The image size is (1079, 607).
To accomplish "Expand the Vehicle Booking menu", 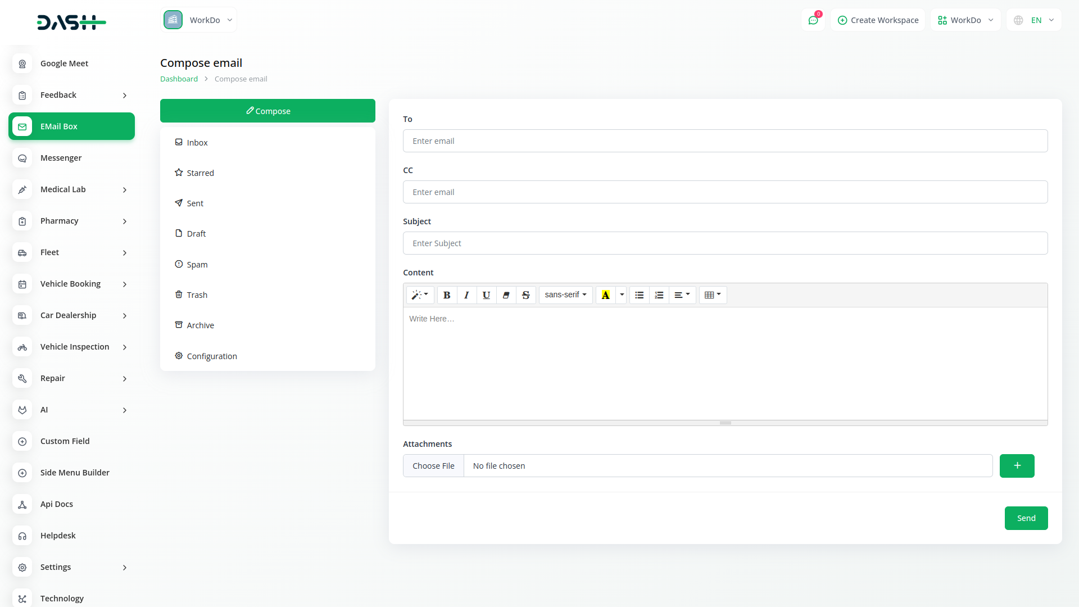I will [71, 284].
